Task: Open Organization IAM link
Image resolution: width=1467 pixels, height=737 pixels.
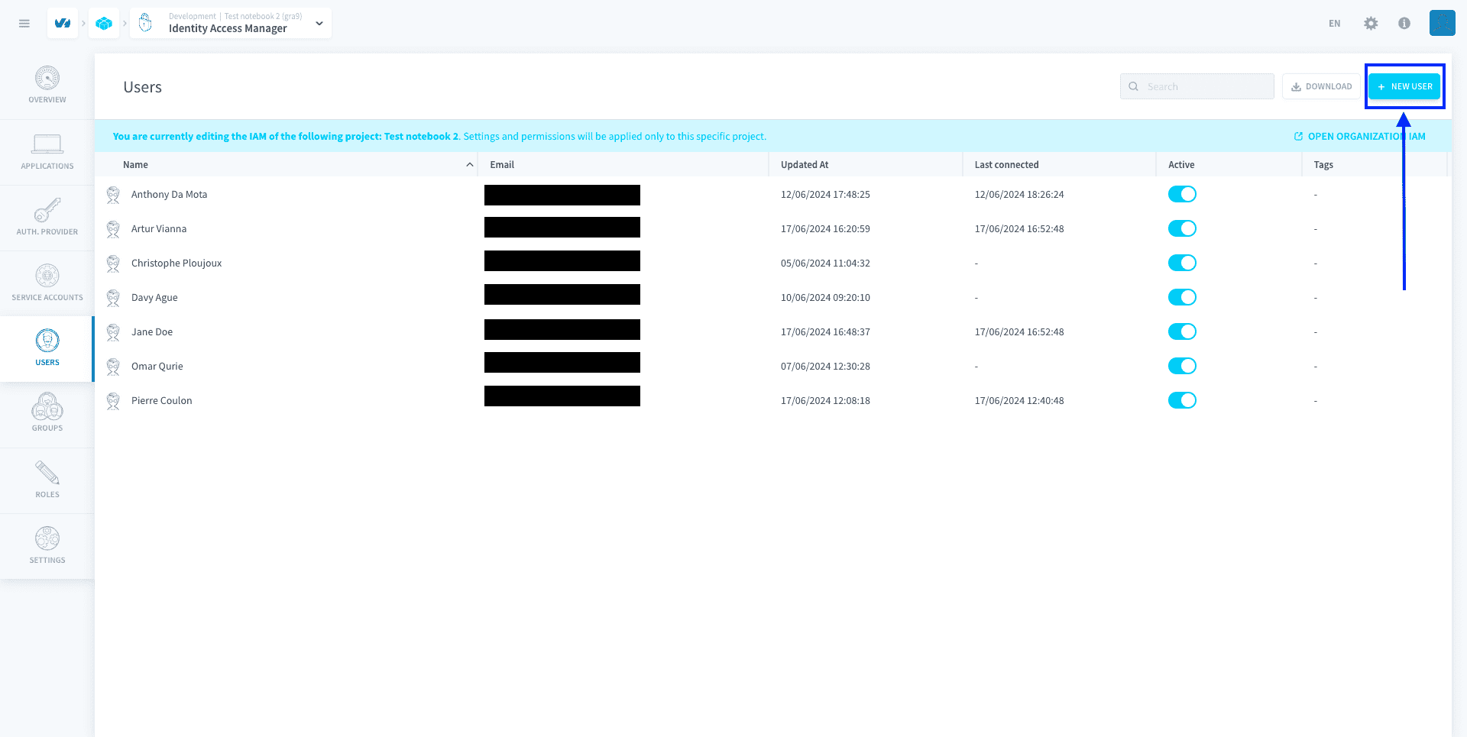Action: [1359, 137]
